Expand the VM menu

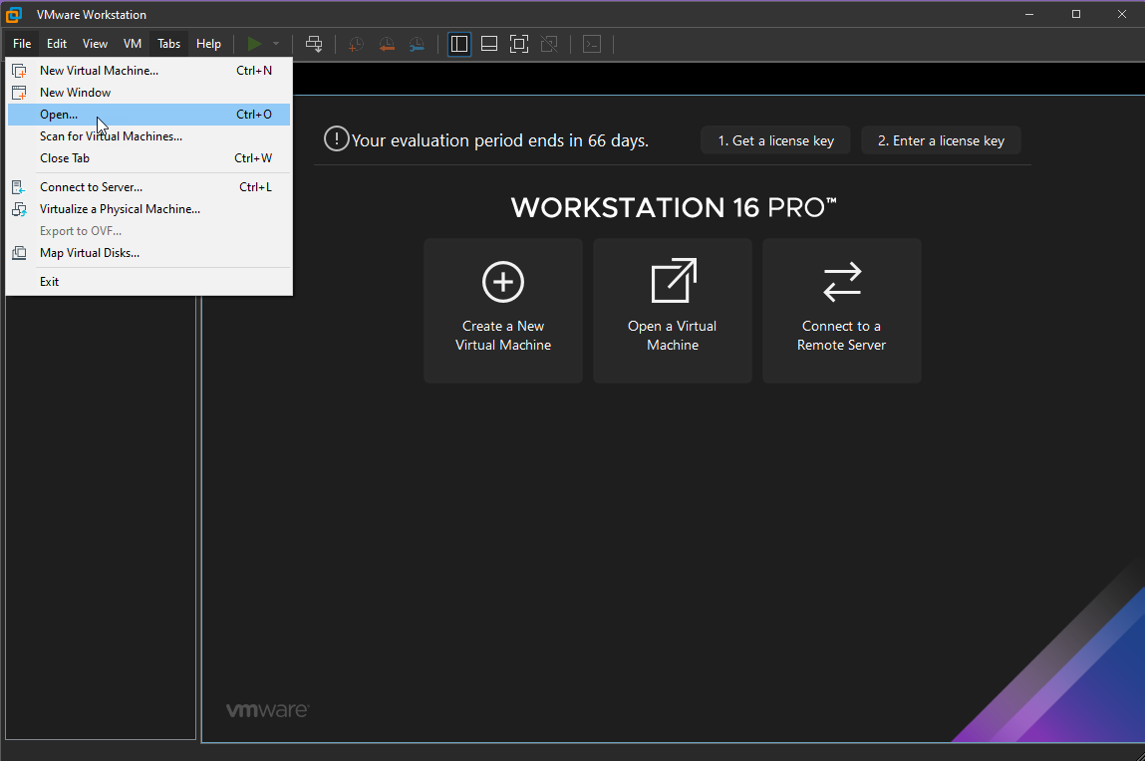[x=133, y=44]
